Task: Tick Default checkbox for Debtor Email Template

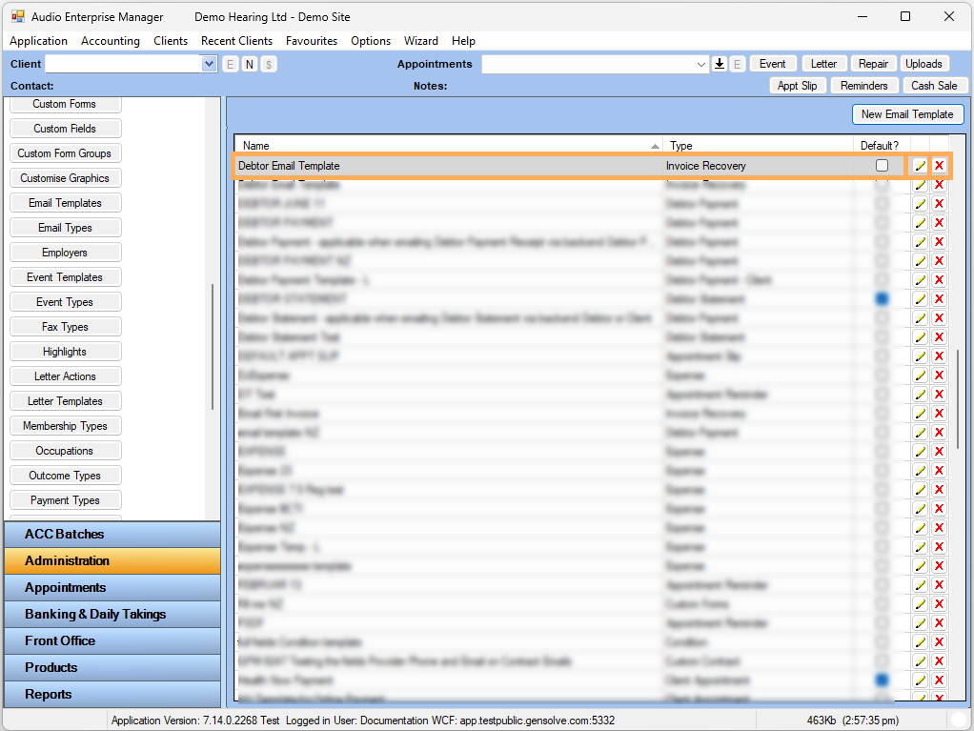Action: tap(882, 166)
